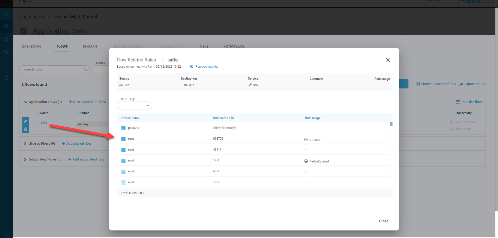Close the Flow Related Rules dialog with X
This screenshot has width=498, height=238.
[388, 60]
